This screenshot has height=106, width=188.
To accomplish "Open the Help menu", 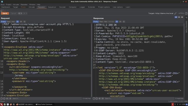I will (38, 4).
